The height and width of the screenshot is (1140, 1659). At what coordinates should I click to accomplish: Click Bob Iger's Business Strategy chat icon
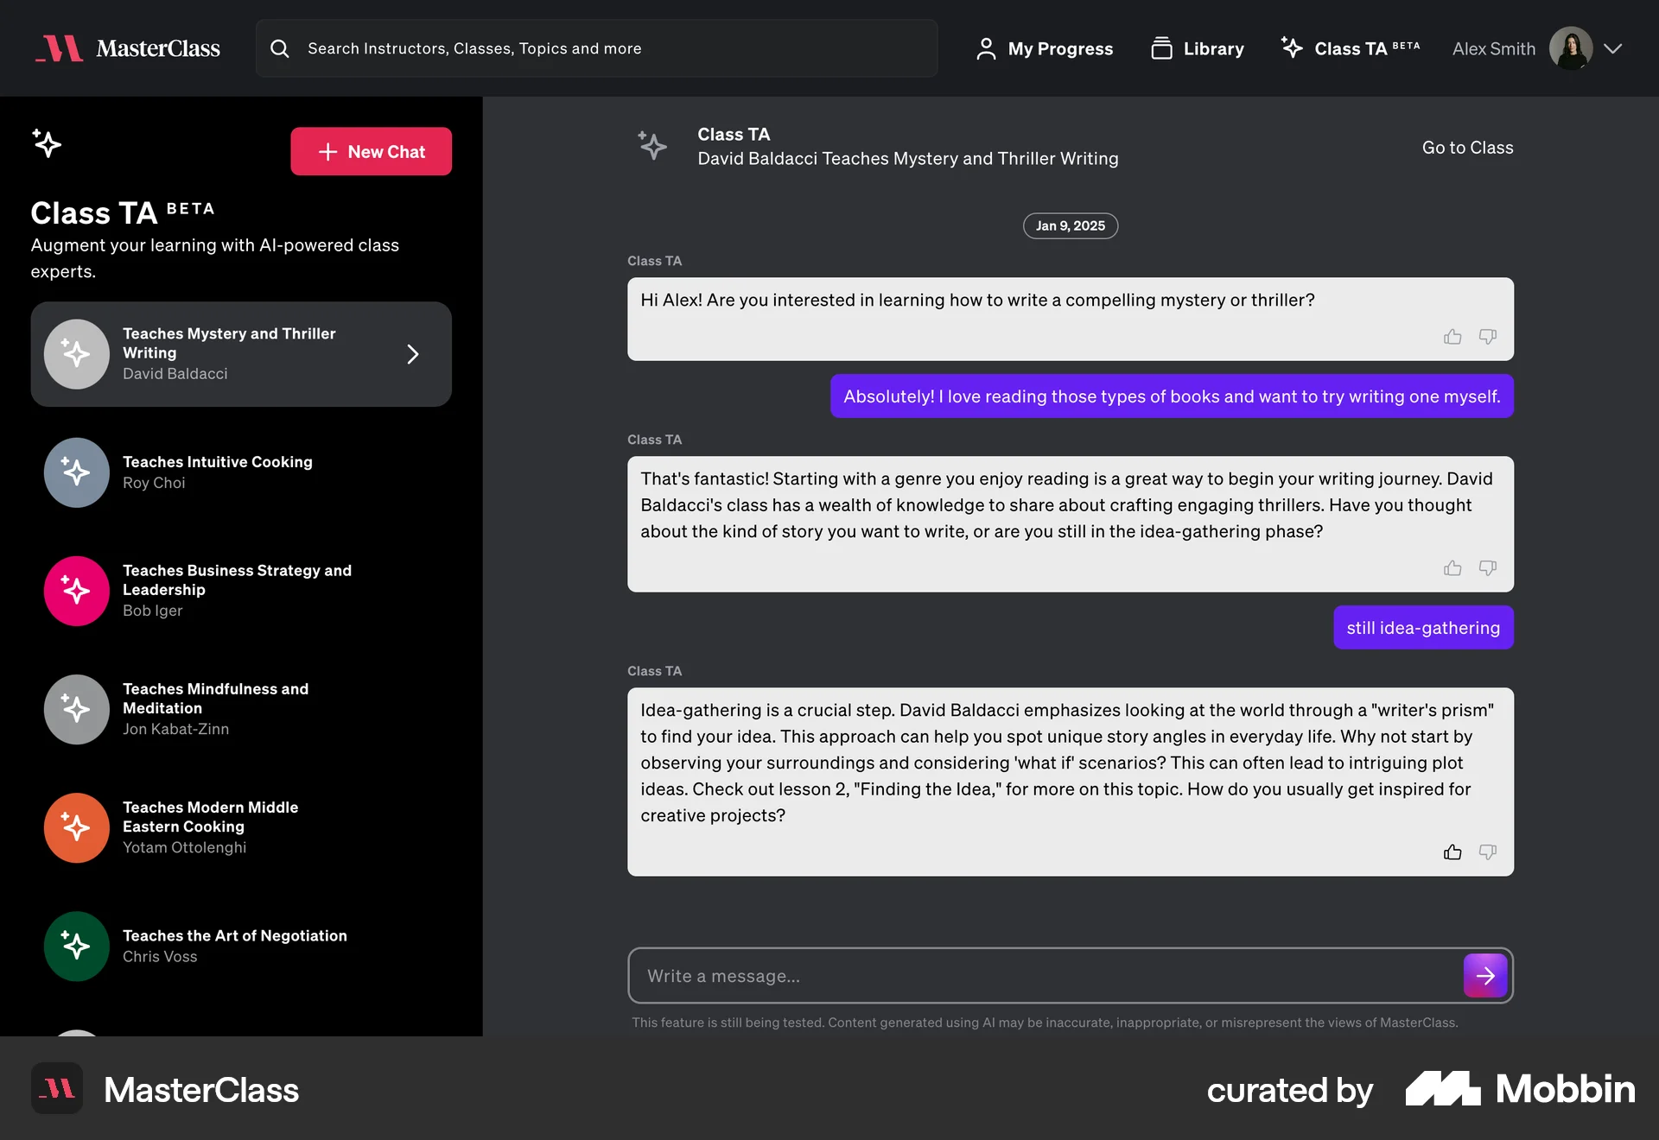[76, 591]
